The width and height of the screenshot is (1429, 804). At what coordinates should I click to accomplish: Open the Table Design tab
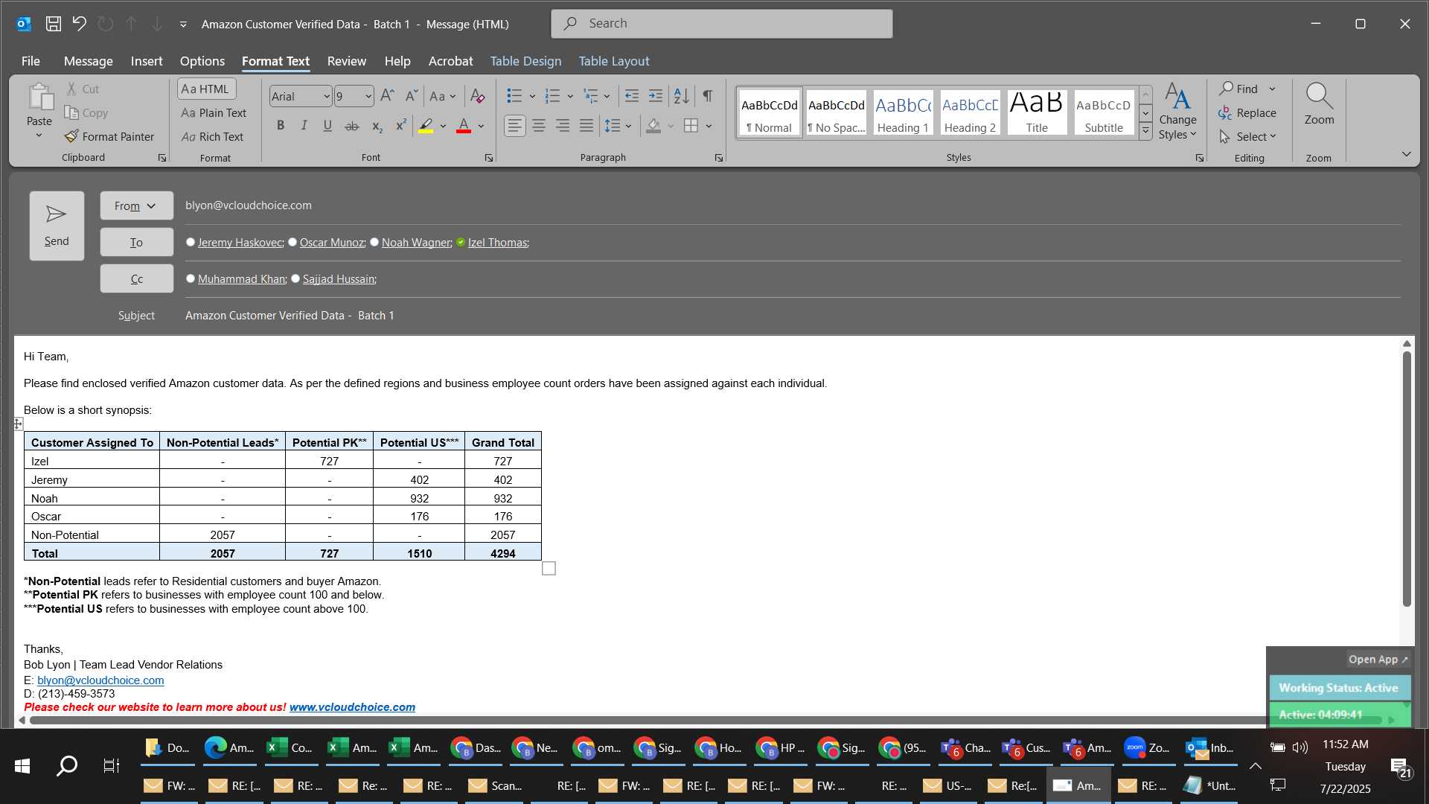pyautogui.click(x=525, y=61)
